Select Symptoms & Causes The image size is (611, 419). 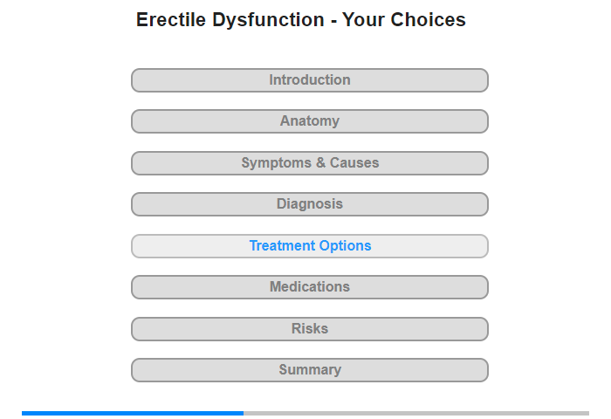click(x=310, y=163)
